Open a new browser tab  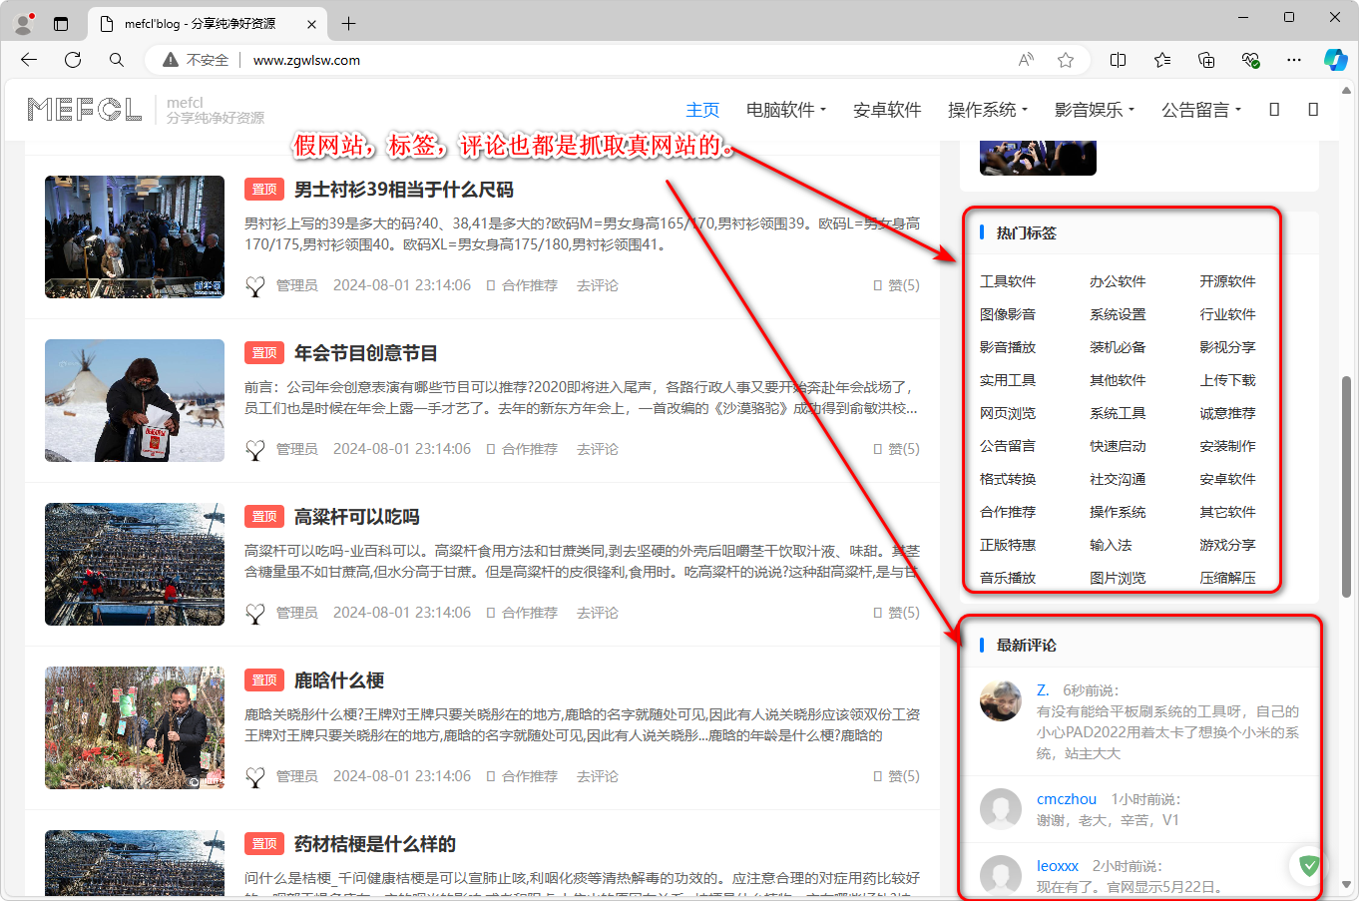(x=348, y=24)
